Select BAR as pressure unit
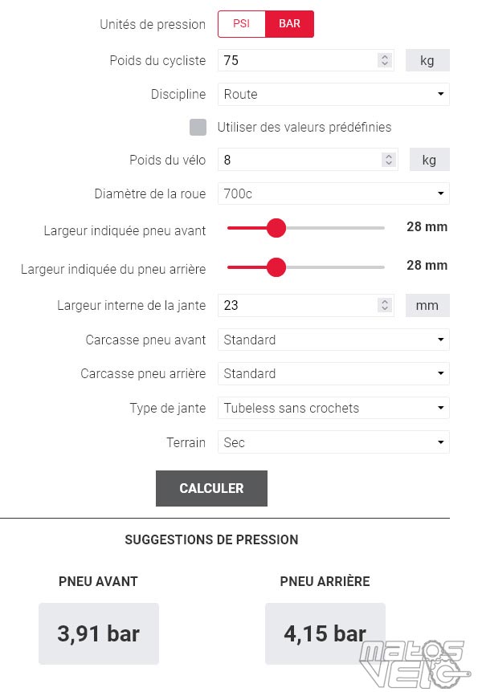 click(289, 24)
